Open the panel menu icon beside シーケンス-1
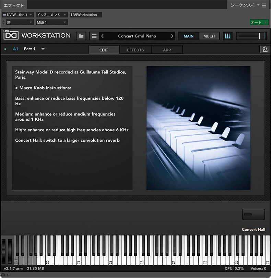The height and width of the screenshot is (278, 271). coord(264,5)
